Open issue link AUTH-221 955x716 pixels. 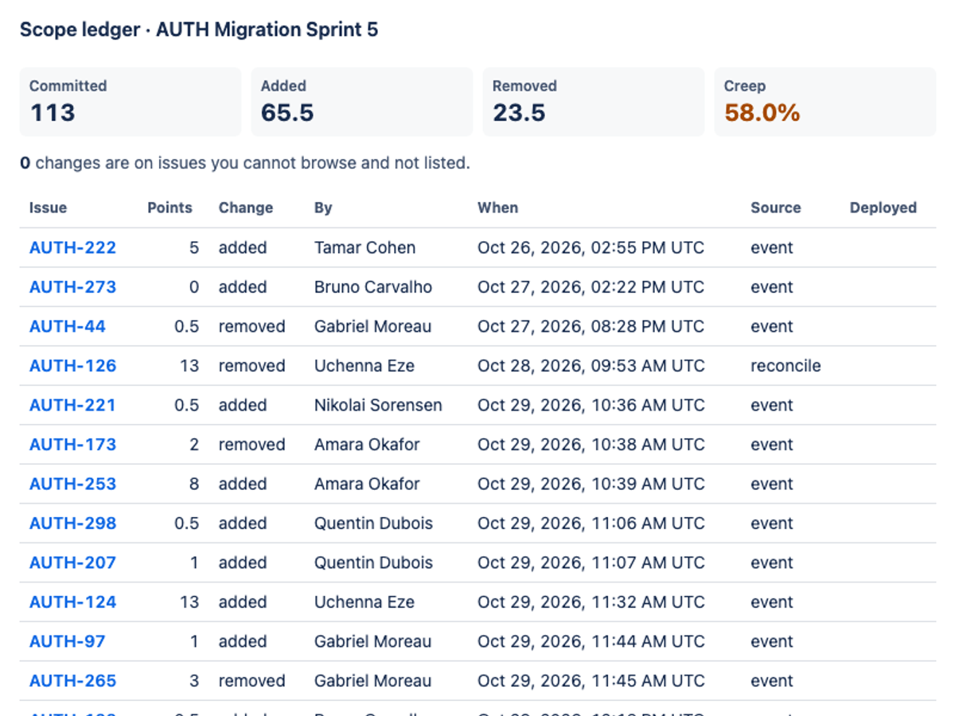coord(72,405)
